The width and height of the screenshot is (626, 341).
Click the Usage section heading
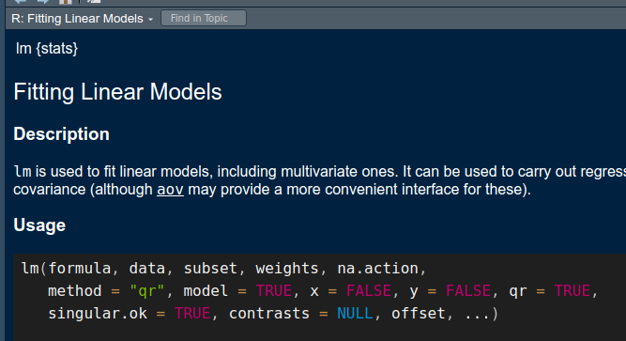tap(39, 225)
